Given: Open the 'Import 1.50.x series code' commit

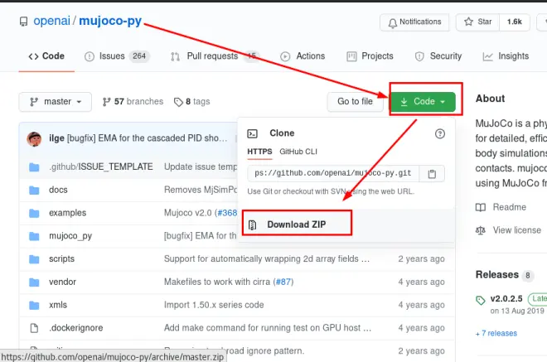Looking at the screenshot, I should [214, 305].
